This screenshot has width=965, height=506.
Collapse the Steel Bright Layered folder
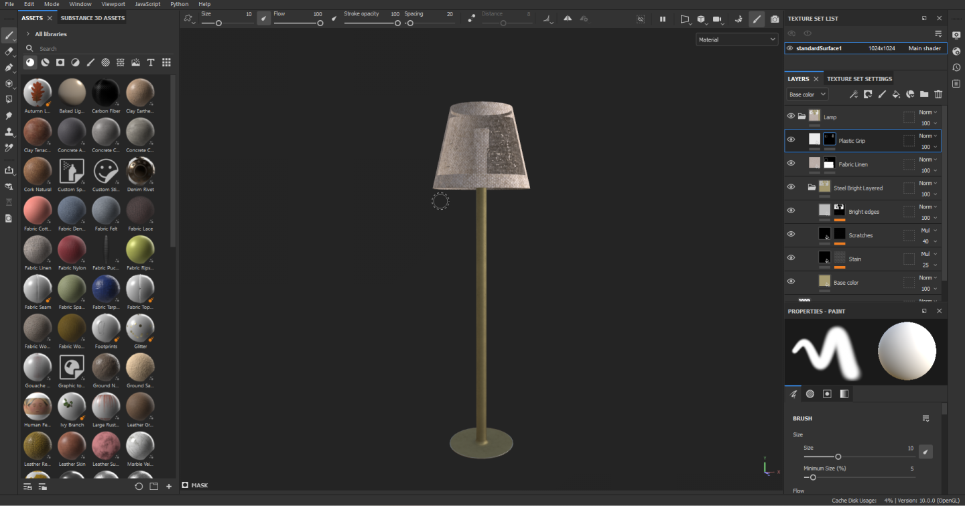812,188
